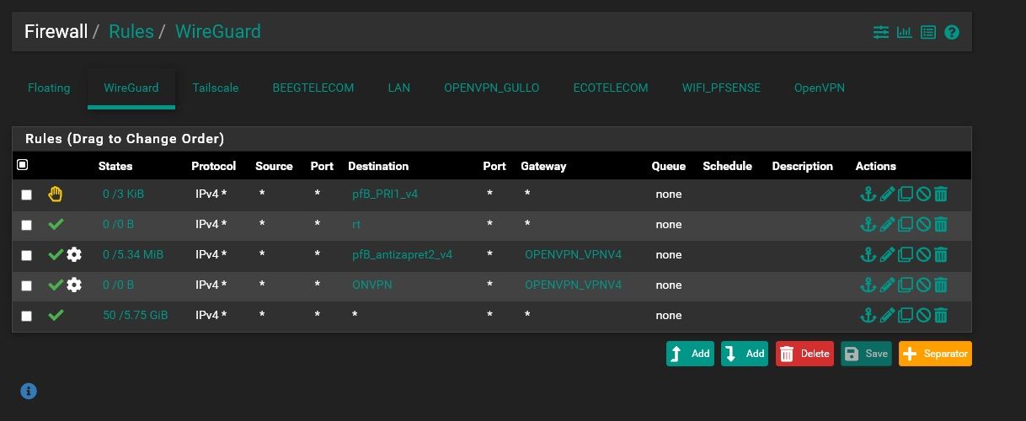Select the checkbox for the ONVPN rule

pyautogui.click(x=27, y=286)
